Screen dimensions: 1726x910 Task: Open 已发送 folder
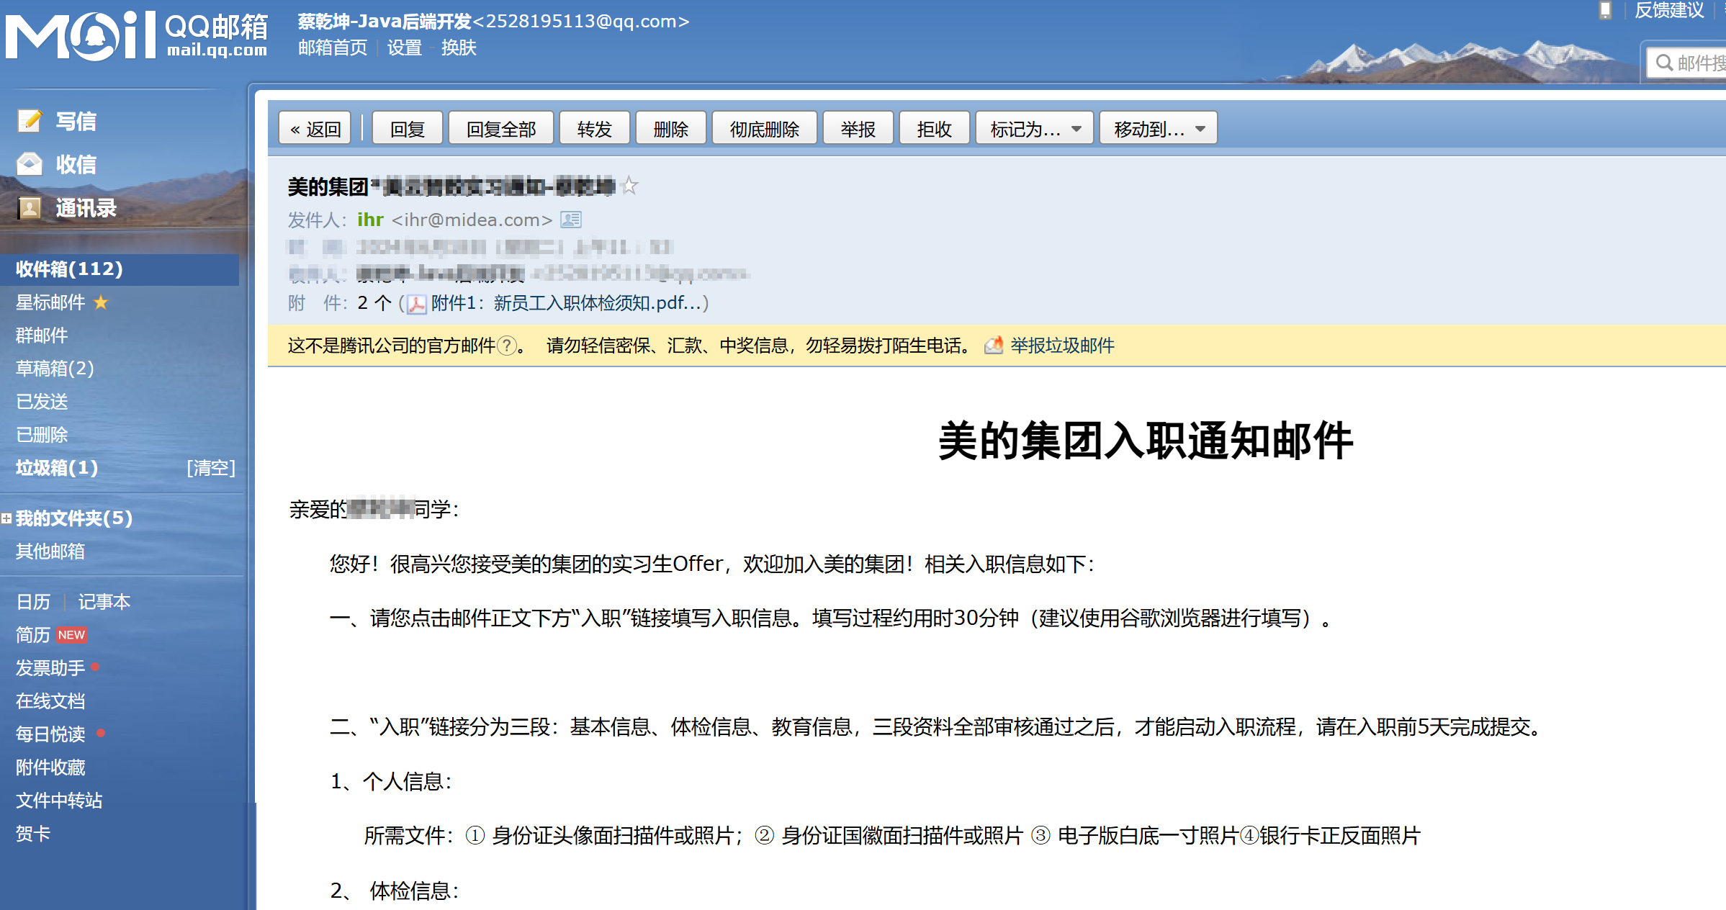pos(42,402)
